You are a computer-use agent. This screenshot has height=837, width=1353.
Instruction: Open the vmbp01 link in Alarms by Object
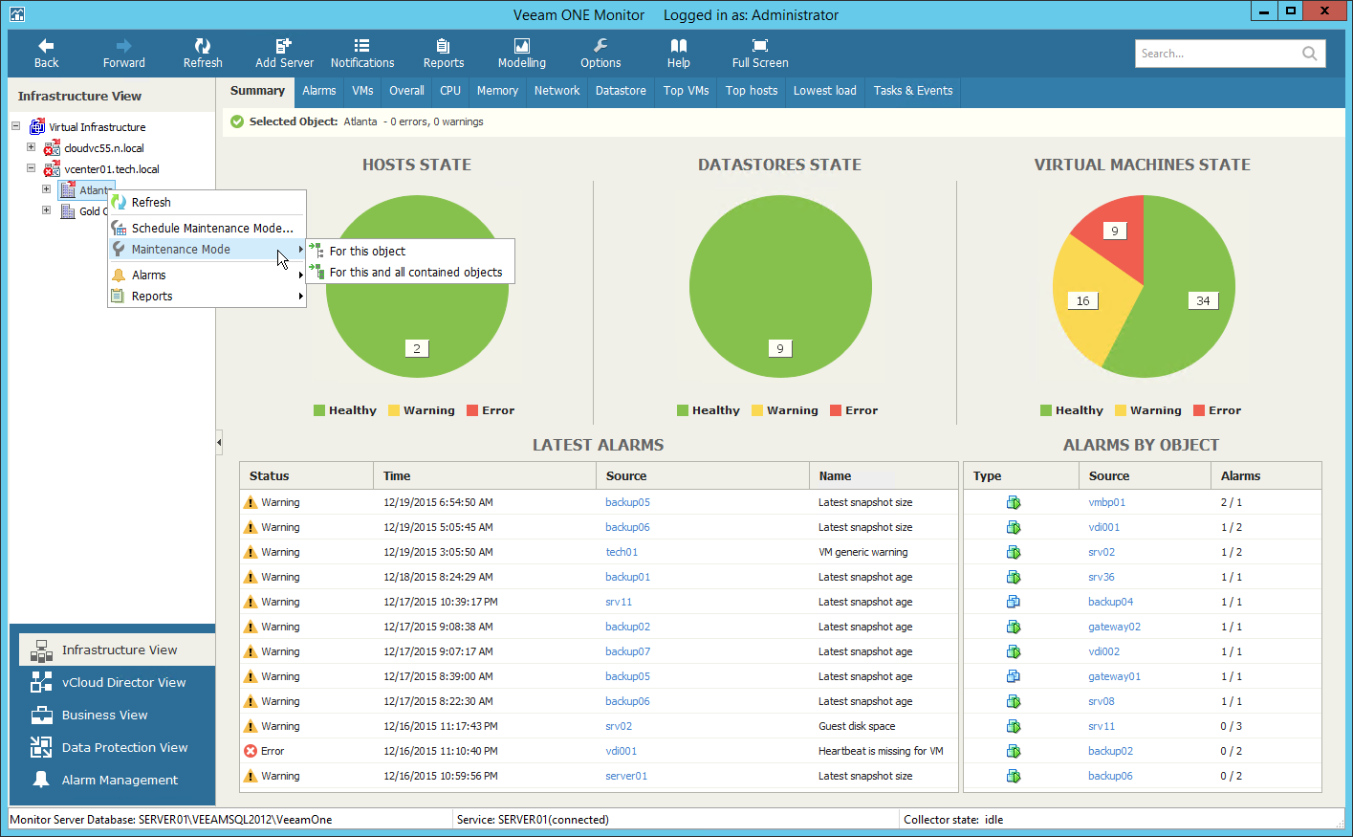coord(1106,502)
